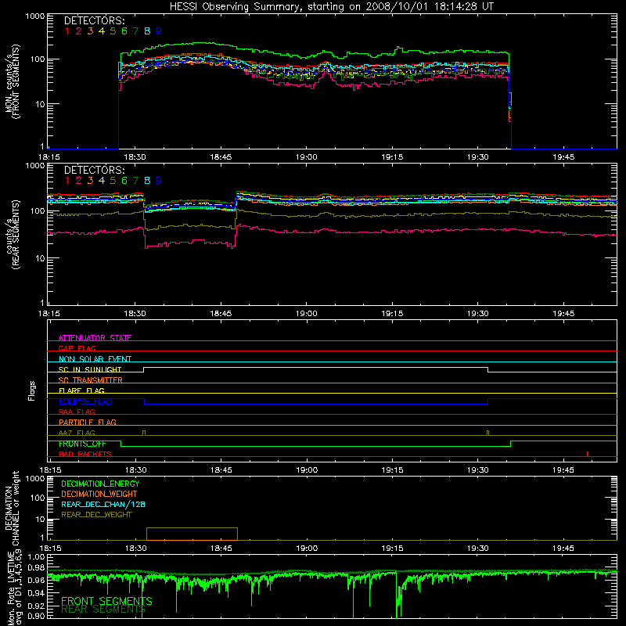
Task: Select the FRONT SEGMENTS label in livetime plot
Action: click(106, 601)
